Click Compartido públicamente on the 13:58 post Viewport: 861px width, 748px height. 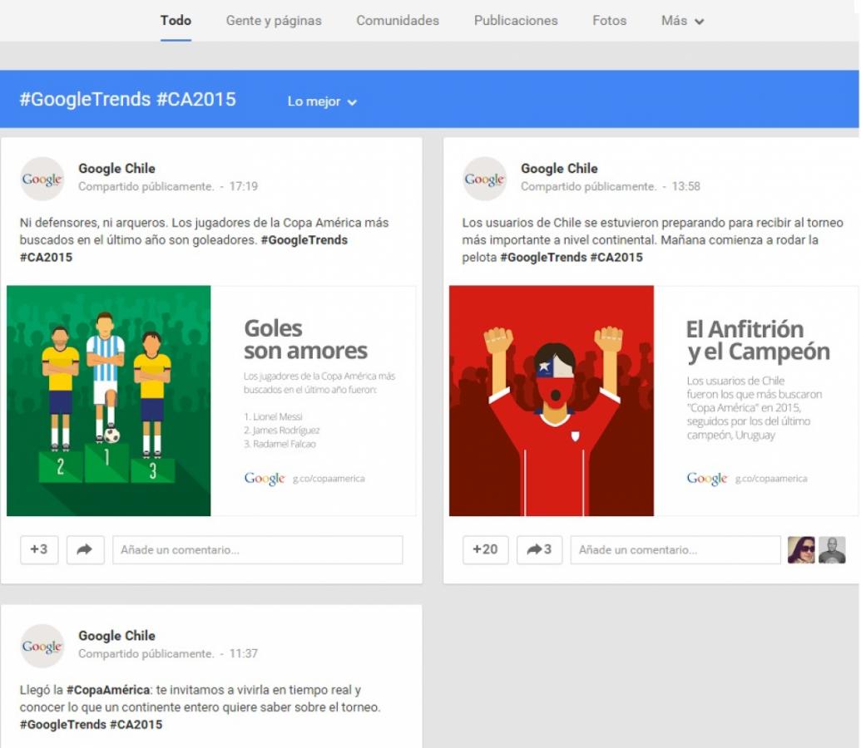(588, 187)
